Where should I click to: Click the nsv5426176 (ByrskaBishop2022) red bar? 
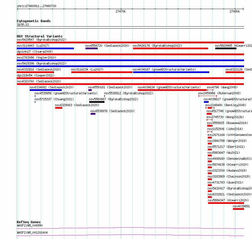170,48
